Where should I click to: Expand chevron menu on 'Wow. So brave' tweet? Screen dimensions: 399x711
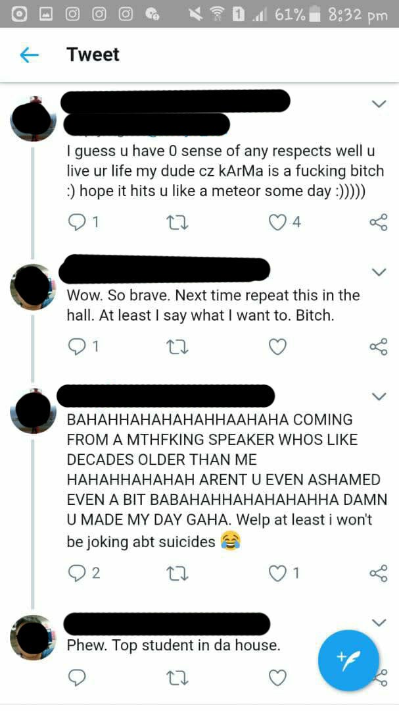pos(379,271)
